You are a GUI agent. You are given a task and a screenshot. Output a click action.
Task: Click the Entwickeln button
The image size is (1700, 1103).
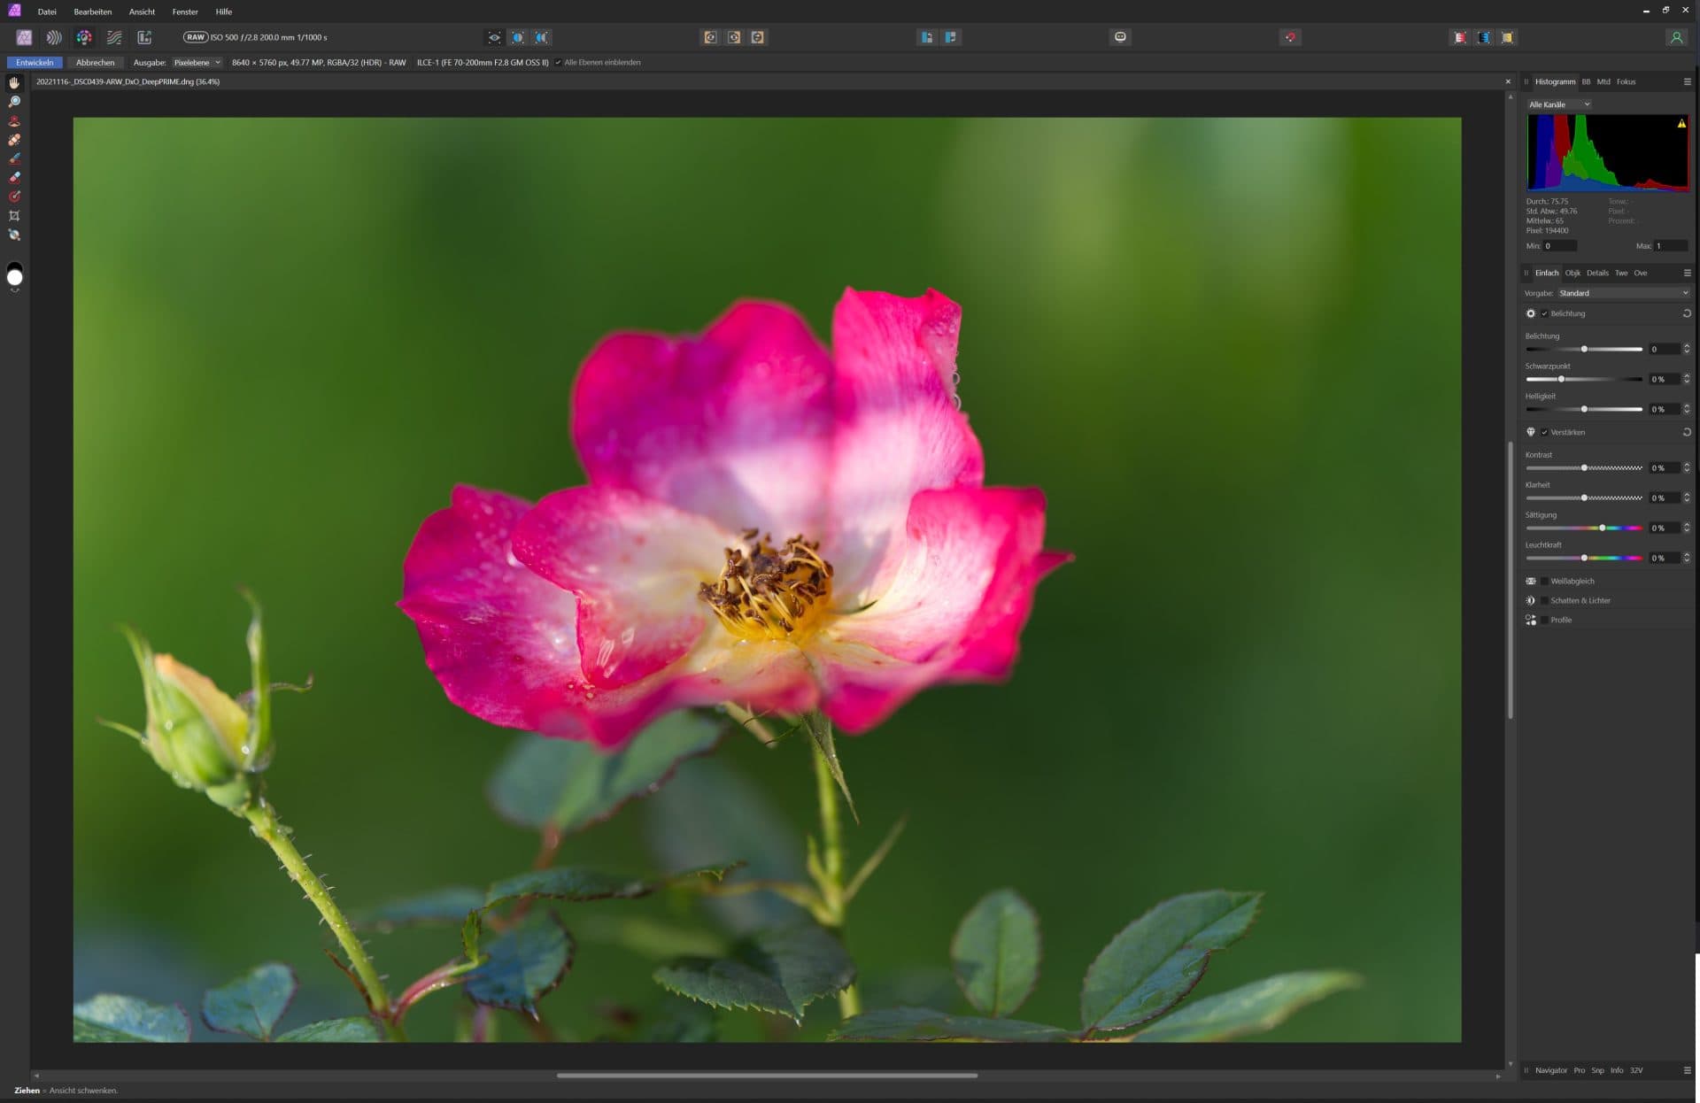35,62
